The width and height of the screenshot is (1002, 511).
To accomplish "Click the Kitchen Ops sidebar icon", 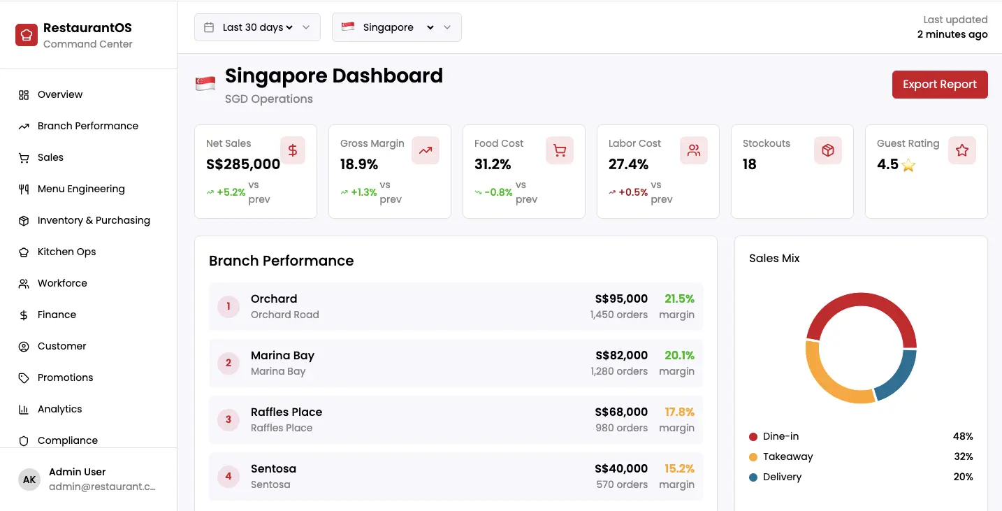I will coord(24,252).
